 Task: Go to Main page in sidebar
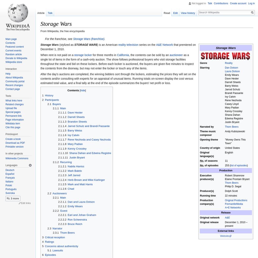pyautogui.click(x=11, y=39)
